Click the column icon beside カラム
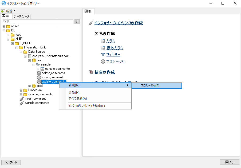 click(103, 41)
